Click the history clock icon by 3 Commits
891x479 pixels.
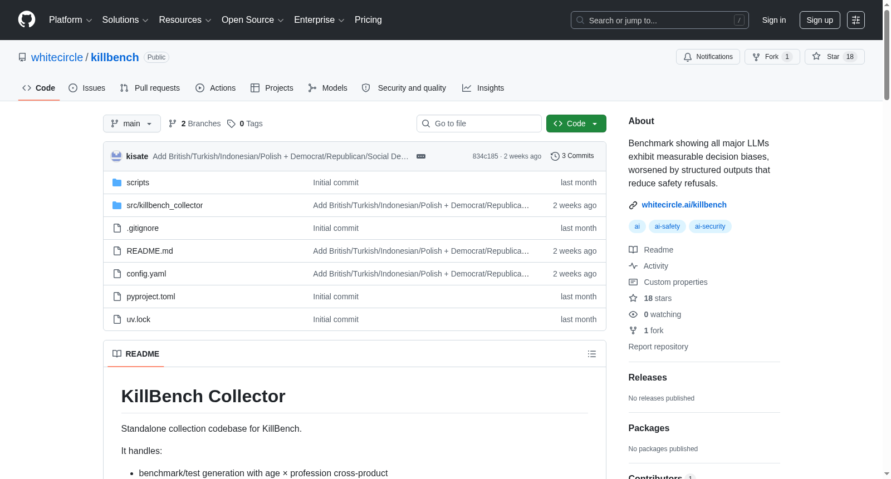point(555,156)
